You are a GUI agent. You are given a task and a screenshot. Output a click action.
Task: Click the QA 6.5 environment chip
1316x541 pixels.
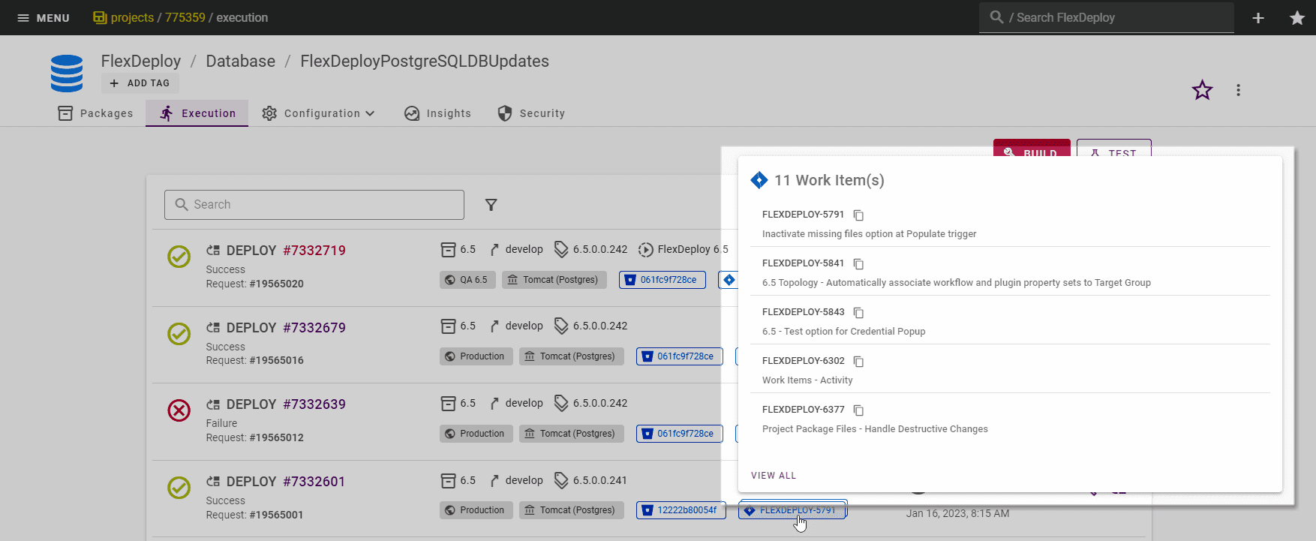pos(467,280)
